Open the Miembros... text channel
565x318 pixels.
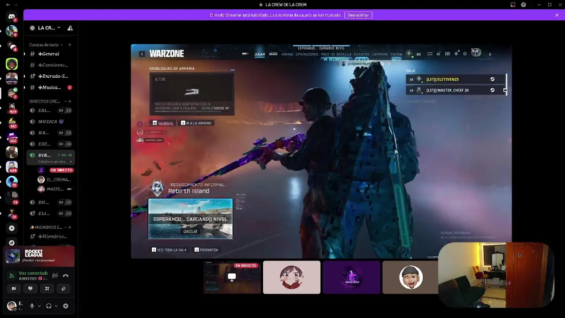coord(50,236)
